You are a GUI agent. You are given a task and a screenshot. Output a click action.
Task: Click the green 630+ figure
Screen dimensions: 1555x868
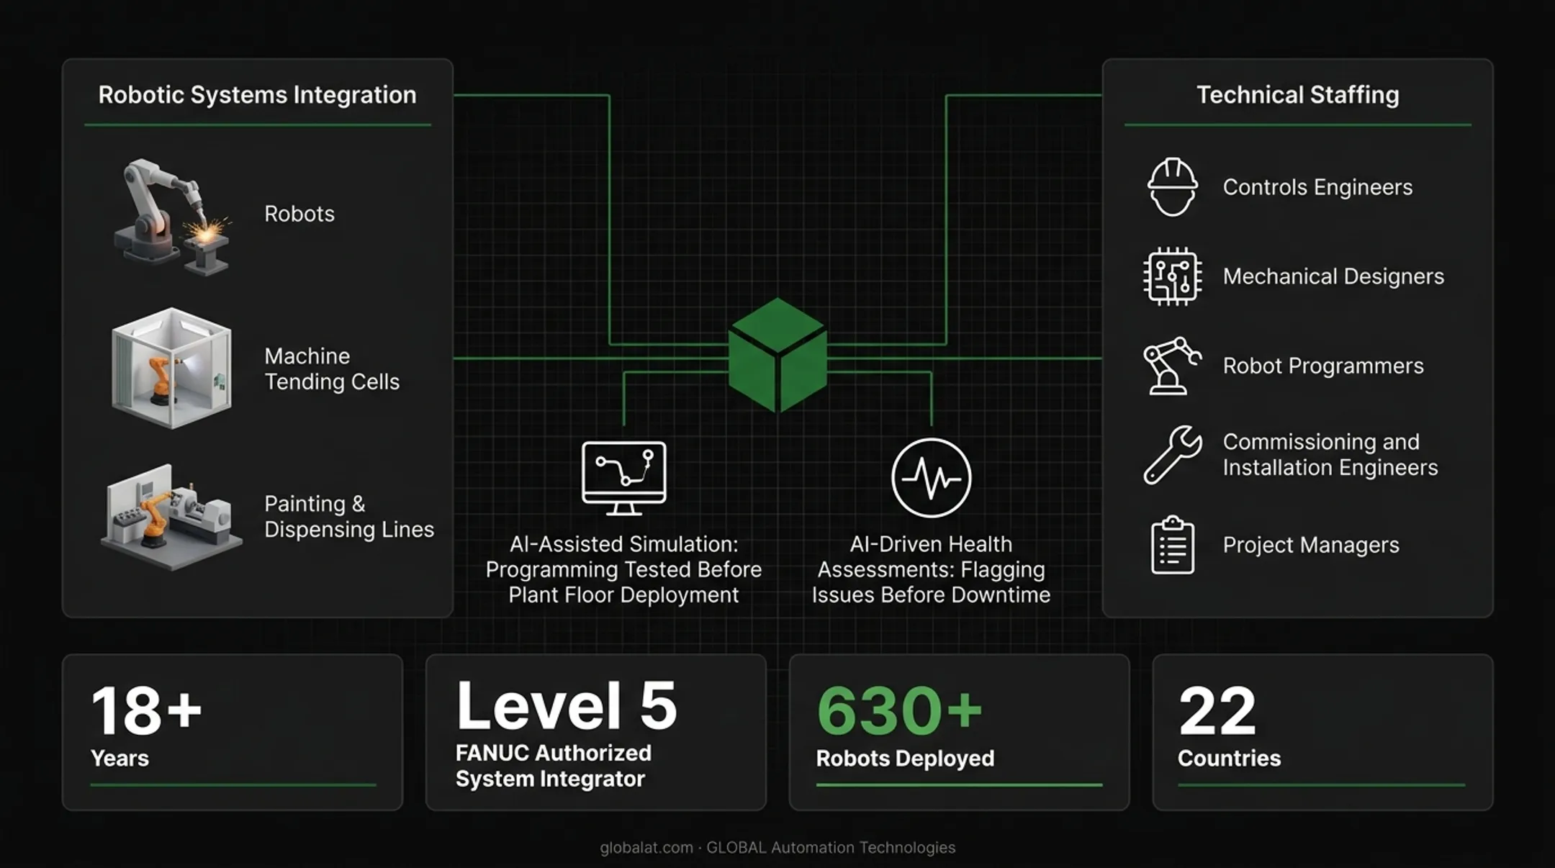pyautogui.click(x=899, y=710)
